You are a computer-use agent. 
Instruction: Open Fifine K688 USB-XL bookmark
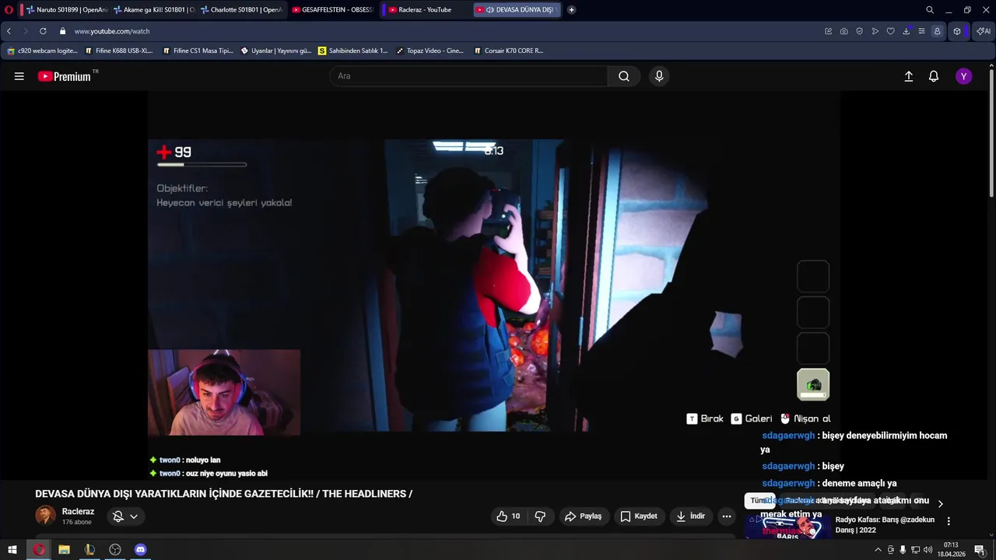coord(119,51)
